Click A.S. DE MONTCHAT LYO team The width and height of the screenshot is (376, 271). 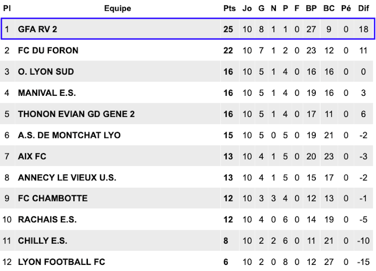tap(69, 135)
